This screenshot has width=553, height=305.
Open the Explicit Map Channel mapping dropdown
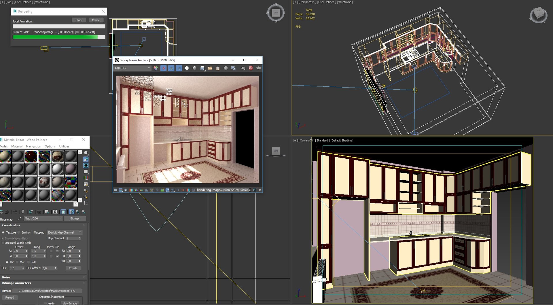pos(65,232)
